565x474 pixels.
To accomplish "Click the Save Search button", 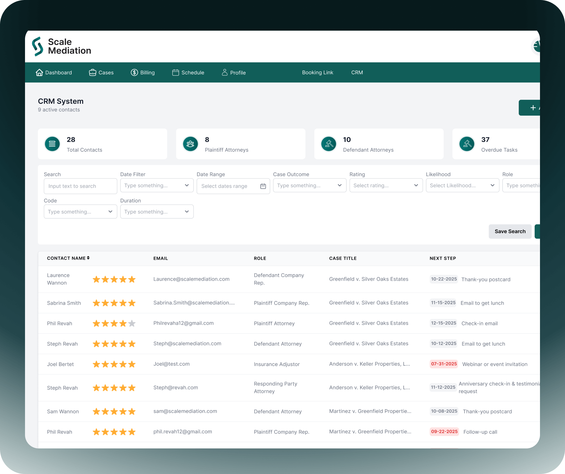I will click(510, 231).
